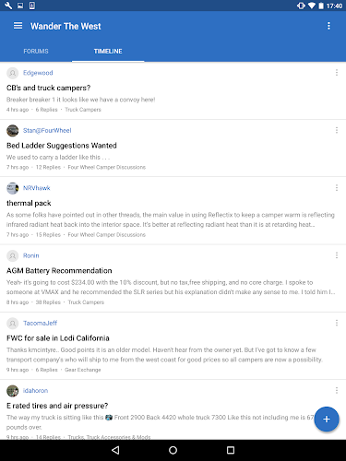Select the TIMELINE tab
This screenshot has width=346, height=461.
(x=108, y=52)
